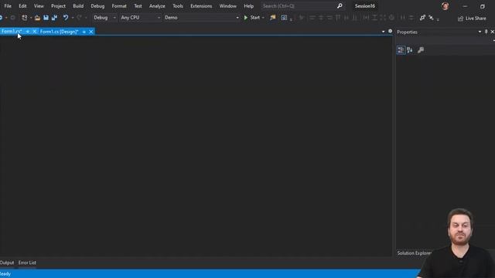Switch to the Solution Explorer tab
495x278 pixels.
click(414, 253)
